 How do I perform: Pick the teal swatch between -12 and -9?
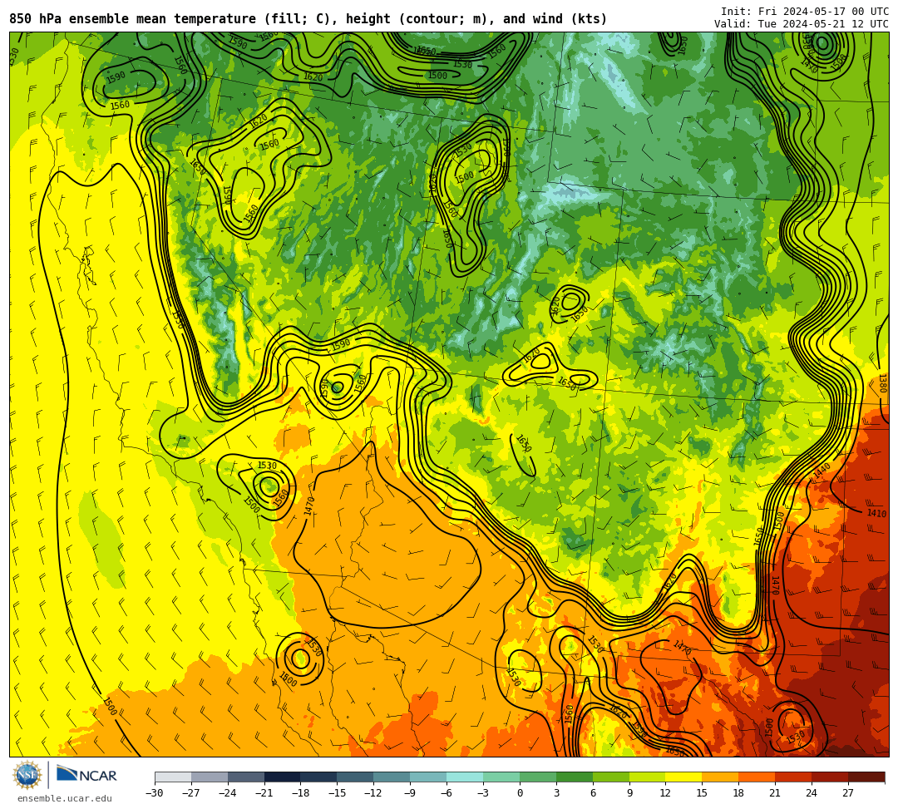[392, 777]
